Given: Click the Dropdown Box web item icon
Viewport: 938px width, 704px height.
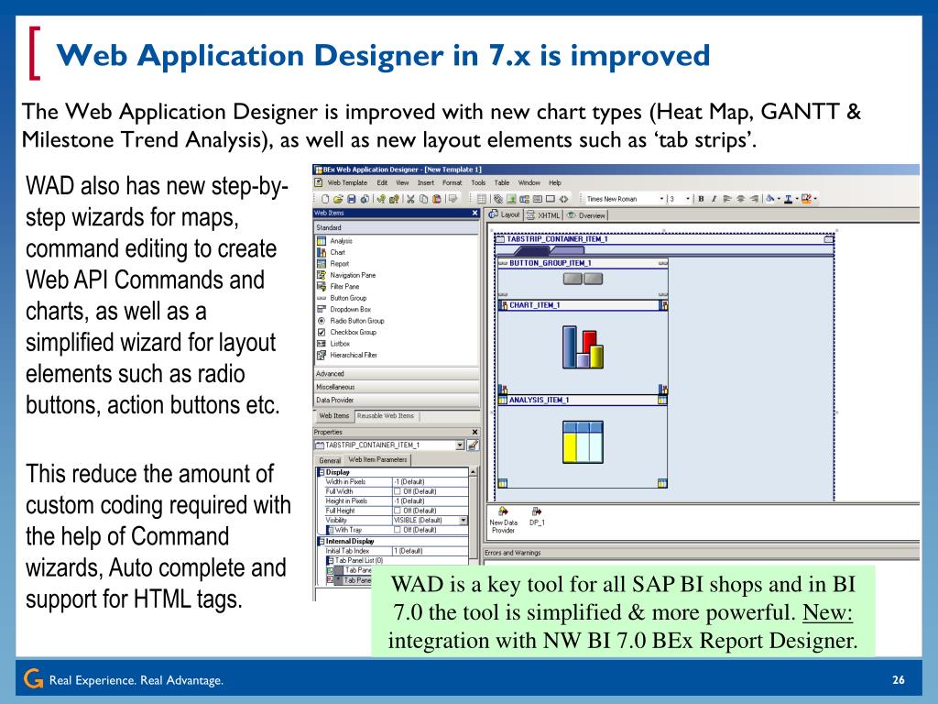Looking at the screenshot, I should coord(322,309).
